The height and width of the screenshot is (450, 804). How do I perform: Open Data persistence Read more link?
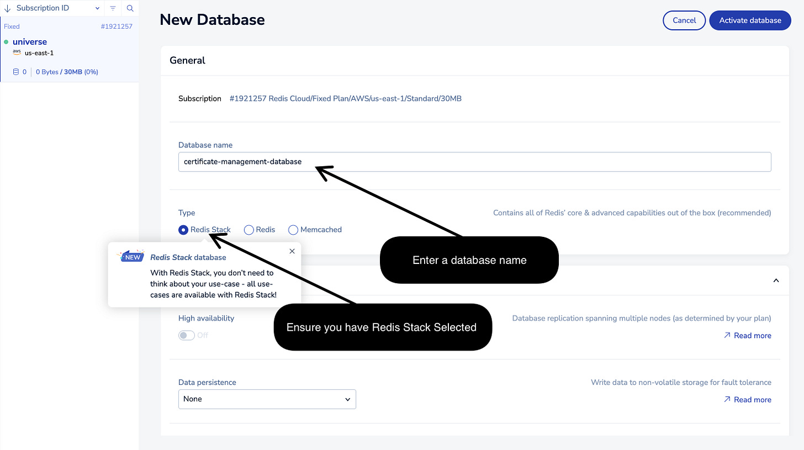click(747, 400)
